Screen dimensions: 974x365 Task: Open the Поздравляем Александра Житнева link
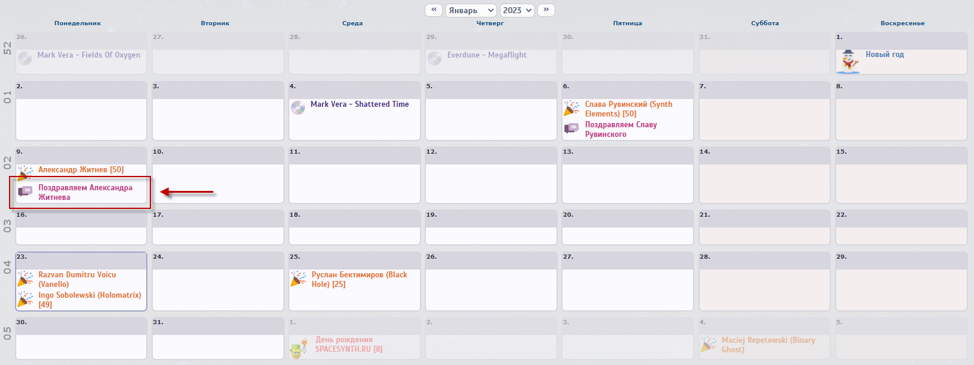coord(85,192)
